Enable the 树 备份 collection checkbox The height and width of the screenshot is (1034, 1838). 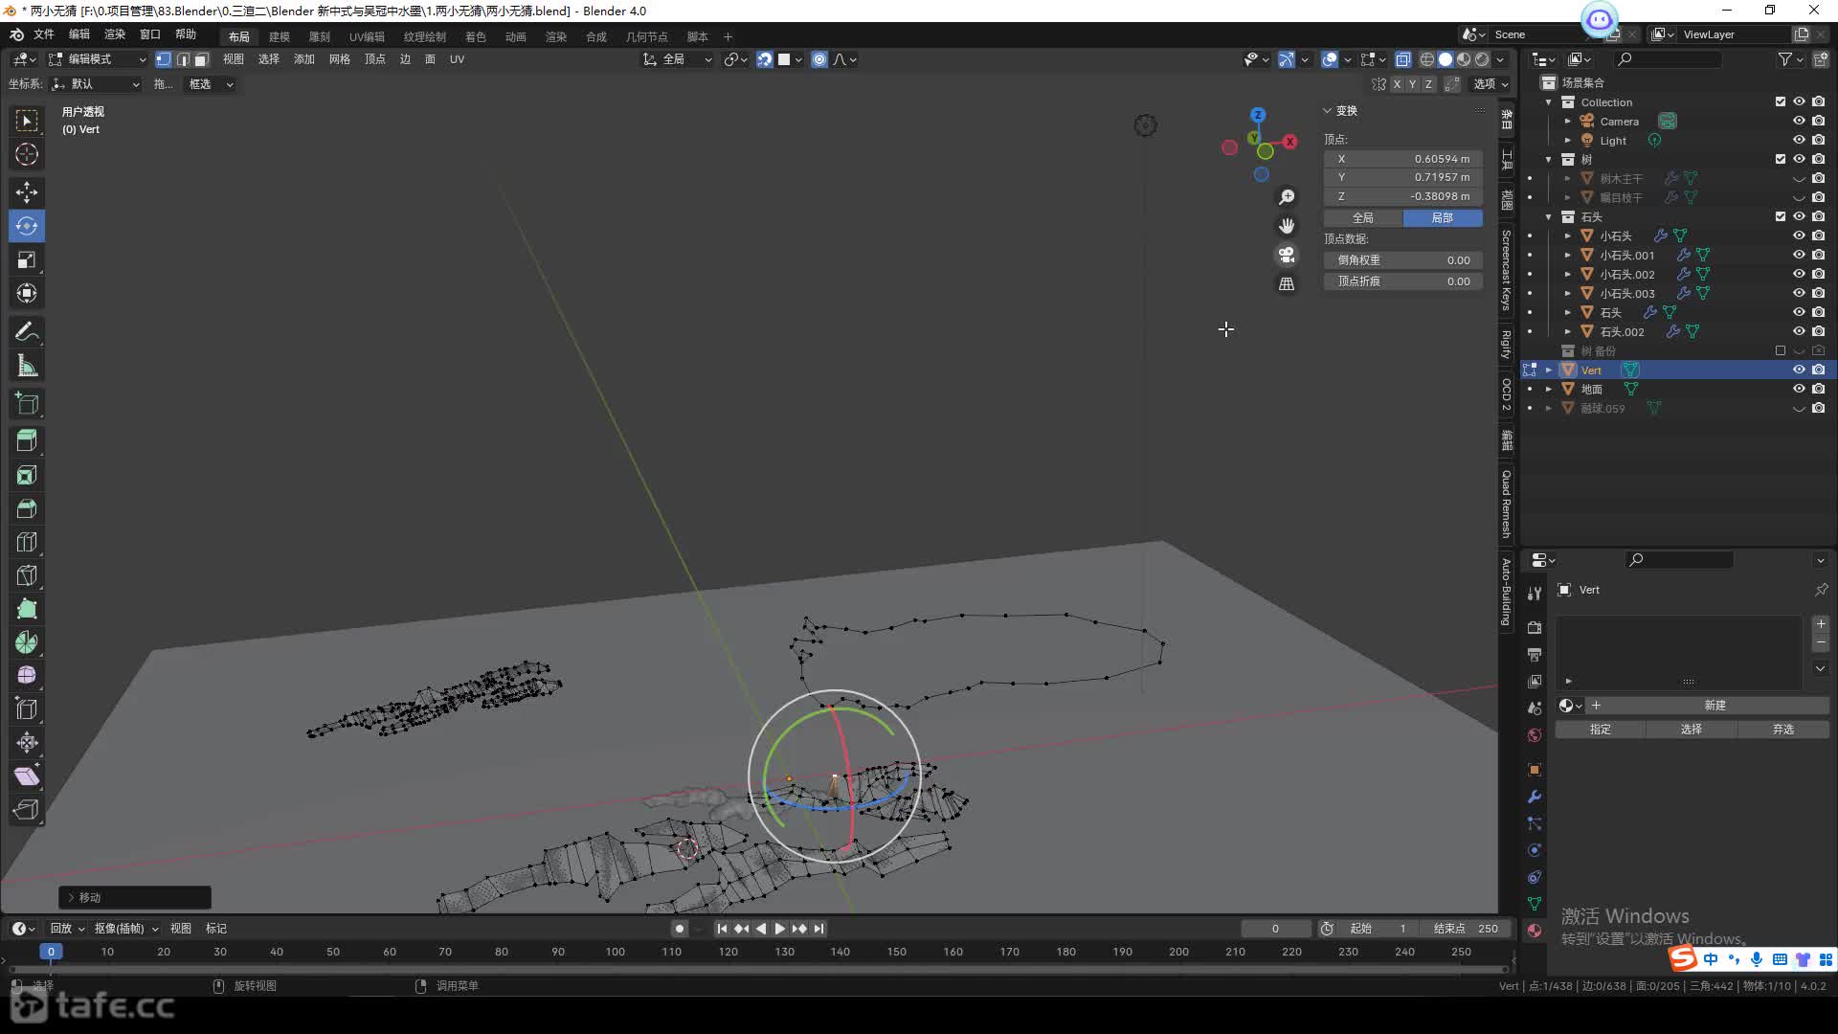click(x=1781, y=350)
